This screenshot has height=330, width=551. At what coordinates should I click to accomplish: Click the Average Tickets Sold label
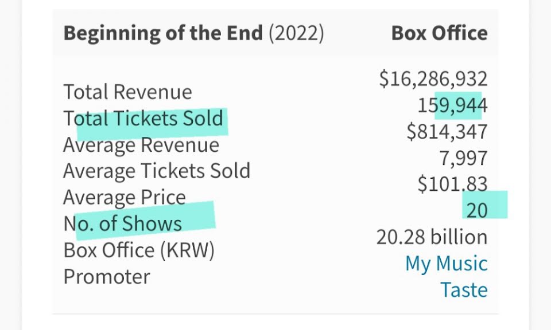pyautogui.click(x=156, y=171)
